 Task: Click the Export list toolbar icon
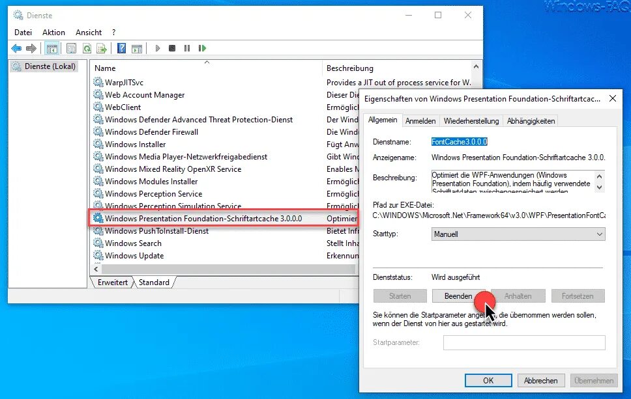tap(102, 49)
